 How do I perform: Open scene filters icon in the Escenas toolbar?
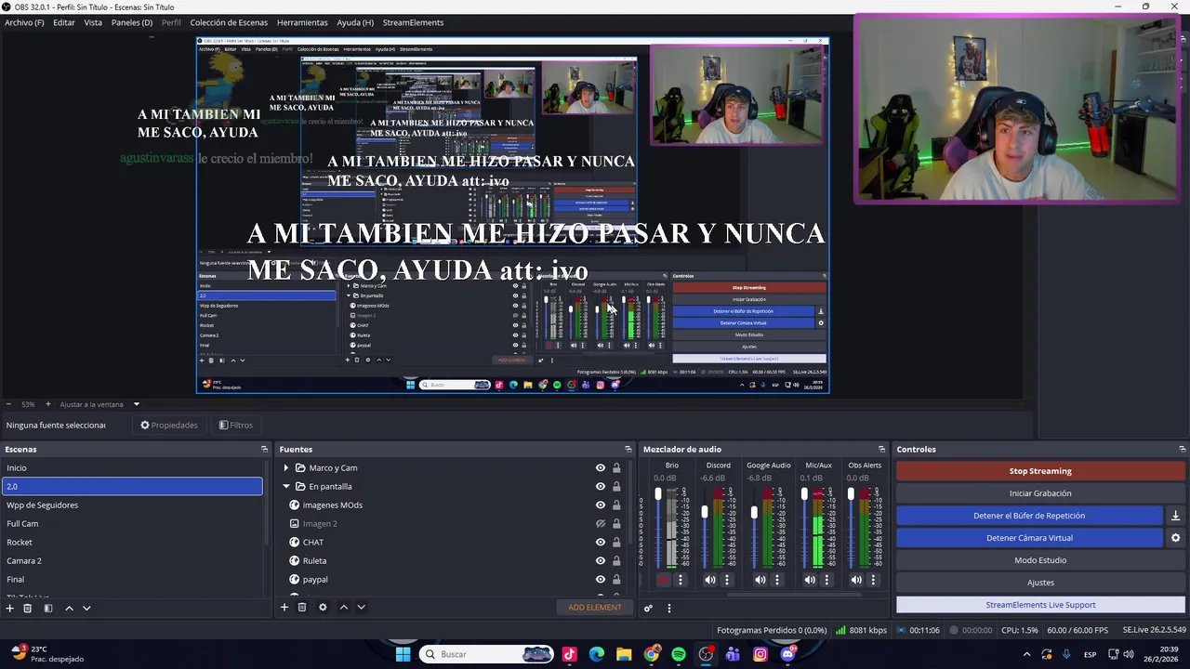(x=48, y=608)
